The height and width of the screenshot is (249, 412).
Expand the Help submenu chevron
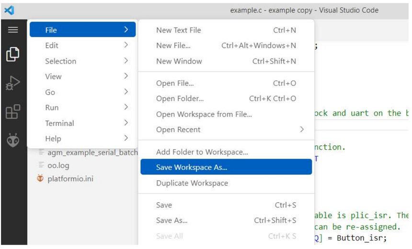(126, 138)
